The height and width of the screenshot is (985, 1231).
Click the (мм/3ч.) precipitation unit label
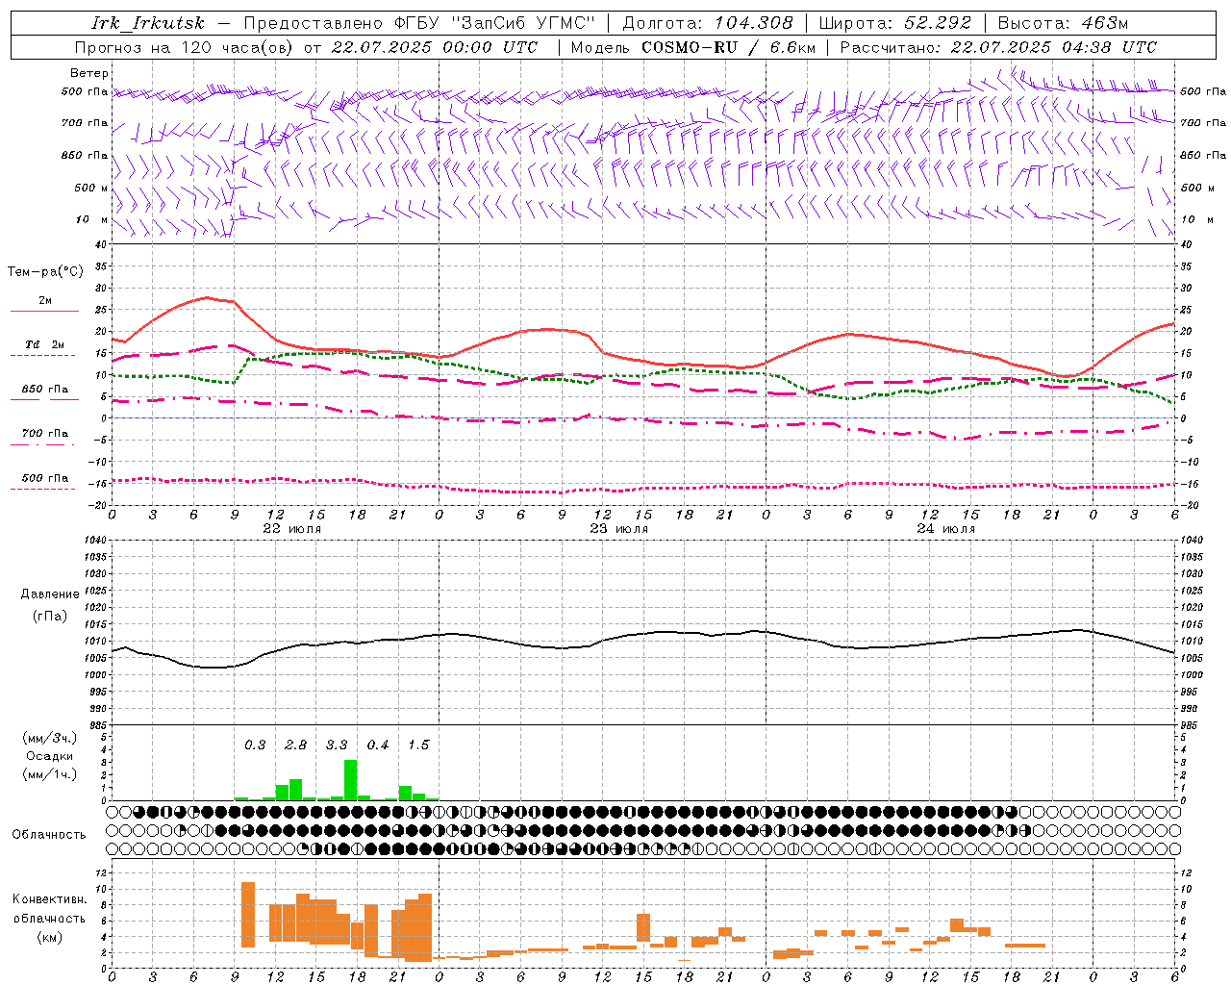coord(50,738)
